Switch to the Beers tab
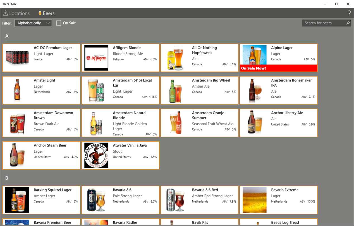The width and height of the screenshot is (354, 226). (x=46, y=13)
